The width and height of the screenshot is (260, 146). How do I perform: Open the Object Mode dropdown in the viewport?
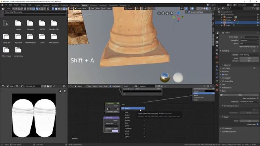[x=82, y=9]
